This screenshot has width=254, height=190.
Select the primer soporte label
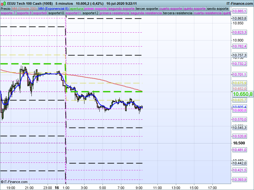point(96,9)
